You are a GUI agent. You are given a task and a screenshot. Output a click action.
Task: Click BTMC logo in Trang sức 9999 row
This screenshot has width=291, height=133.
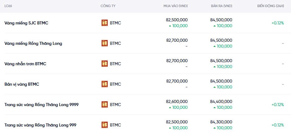[x=105, y=105]
